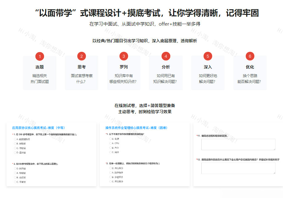Choose D. 应用层 for OSI question 1
Image resolution: width=283 pixels, height=198 pixels.
[x=15, y=153]
